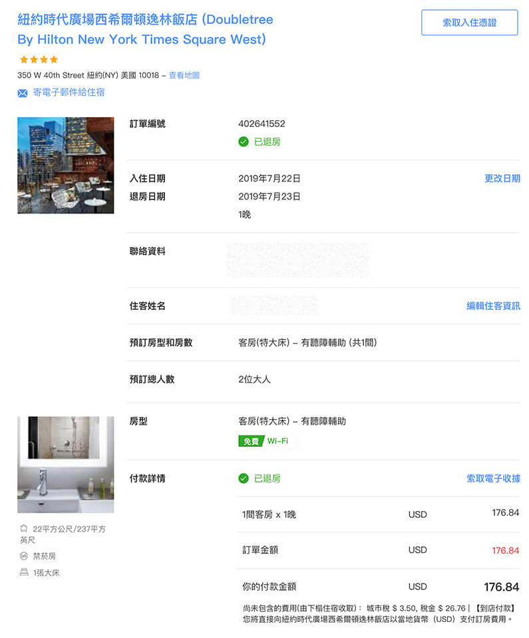Click the green 免費 Wi-Fi badge
The width and height of the screenshot is (529, 638).
coord(264,441)
